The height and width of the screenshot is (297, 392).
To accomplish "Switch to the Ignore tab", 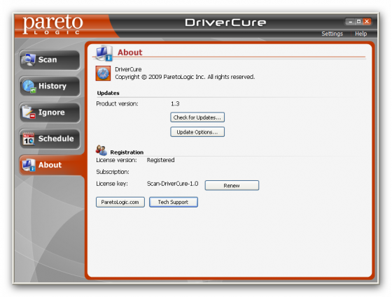I will pos(50,113).
